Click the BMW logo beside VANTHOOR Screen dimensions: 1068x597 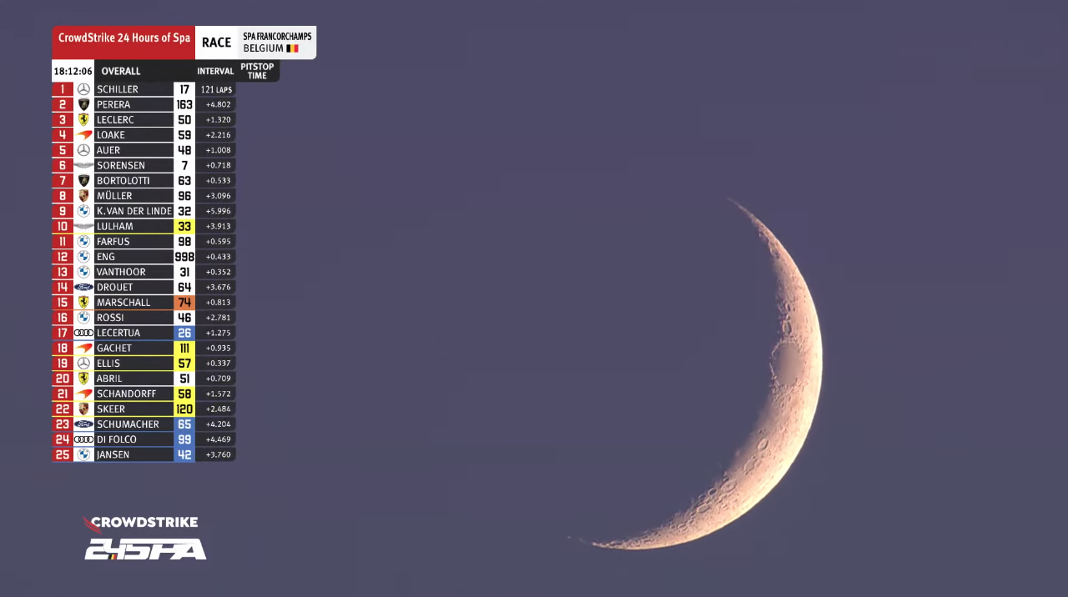click(83, 272)
